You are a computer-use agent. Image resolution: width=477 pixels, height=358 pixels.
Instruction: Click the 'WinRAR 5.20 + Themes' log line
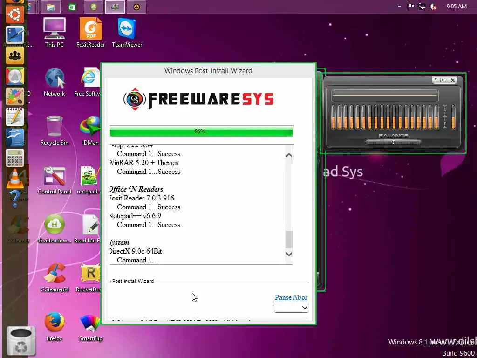[x=144, y=163]
